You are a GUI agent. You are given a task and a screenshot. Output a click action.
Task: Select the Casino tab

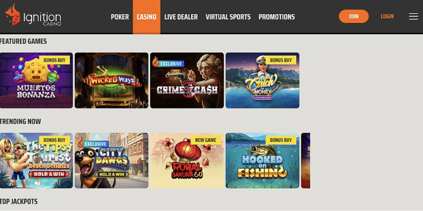coord(147,17)
